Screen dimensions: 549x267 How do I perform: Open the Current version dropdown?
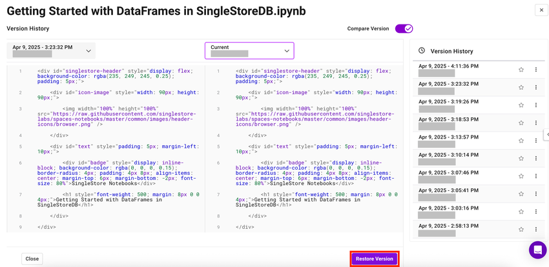249,51
